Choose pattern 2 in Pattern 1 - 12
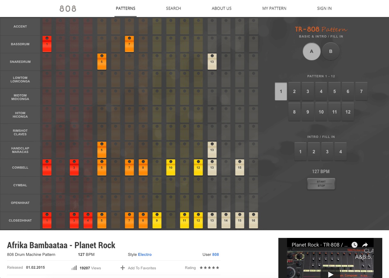 (x=294, y=91)
